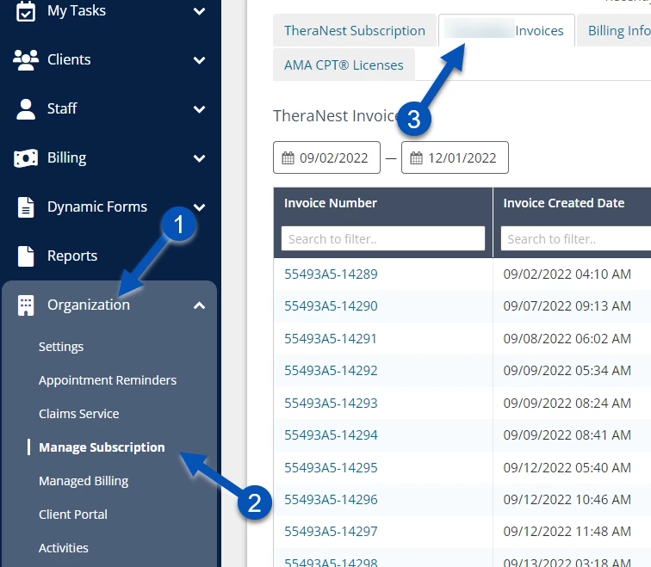Screen dimensions: 651x567
Task: Click the Billing money icon
Action: (x=26, y=158)
